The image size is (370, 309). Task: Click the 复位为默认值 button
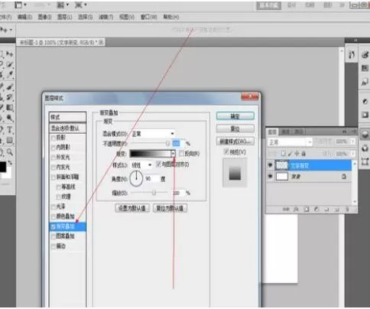[x=170, y=208]
